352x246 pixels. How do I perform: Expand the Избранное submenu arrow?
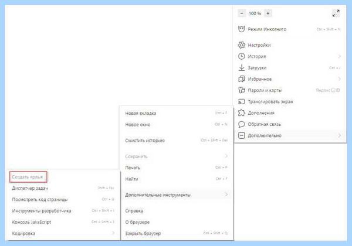[339, 79]
